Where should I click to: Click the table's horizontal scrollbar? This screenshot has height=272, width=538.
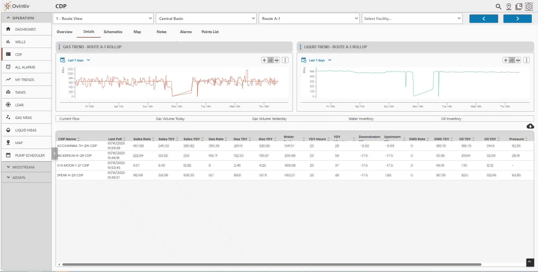271,265
